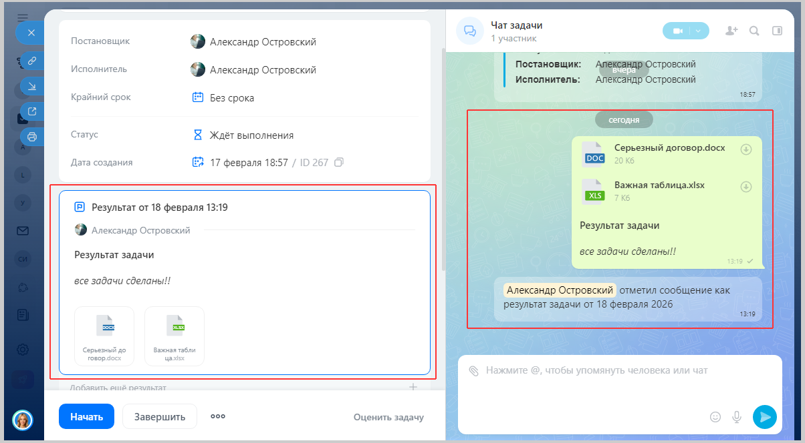805x443 pixels.
Task: Record voice message with microphone icon
Action: (737, 417)
